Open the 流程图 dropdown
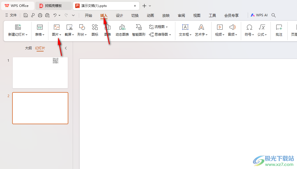This screenshot has width=297, height=169. (158, 27)
